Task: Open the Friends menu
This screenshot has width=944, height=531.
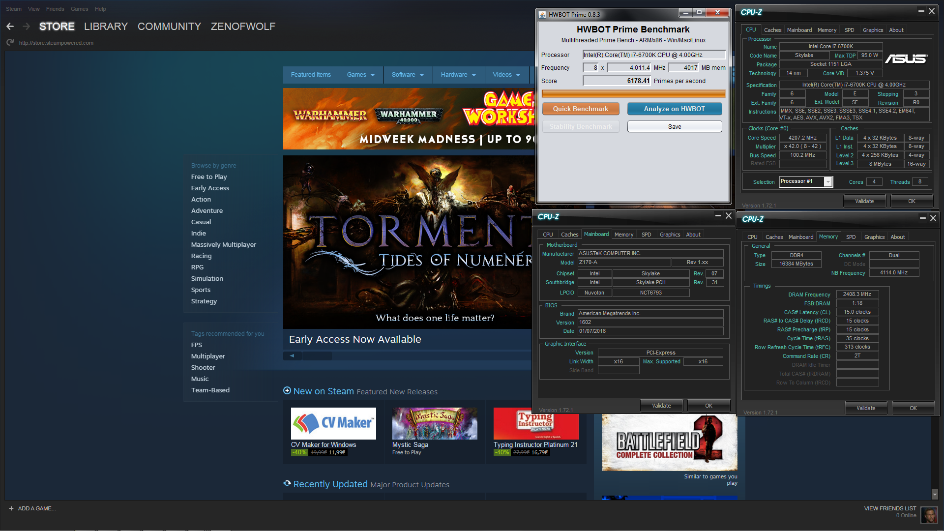Action: tap(55, 9)
